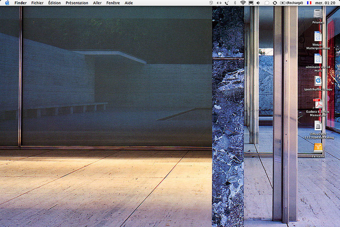Select the Office2004 update dmg file
Viewport: 340px width, 227px height.
point(318,125)
